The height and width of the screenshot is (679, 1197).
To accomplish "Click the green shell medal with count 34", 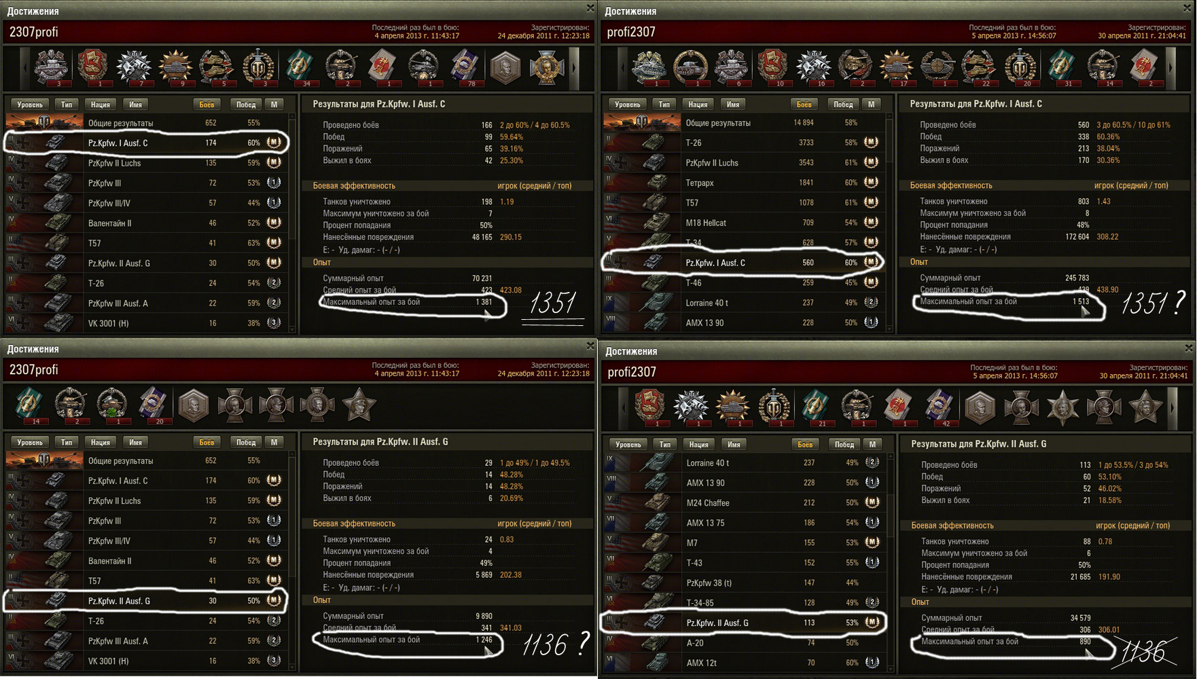I will 300,68.
